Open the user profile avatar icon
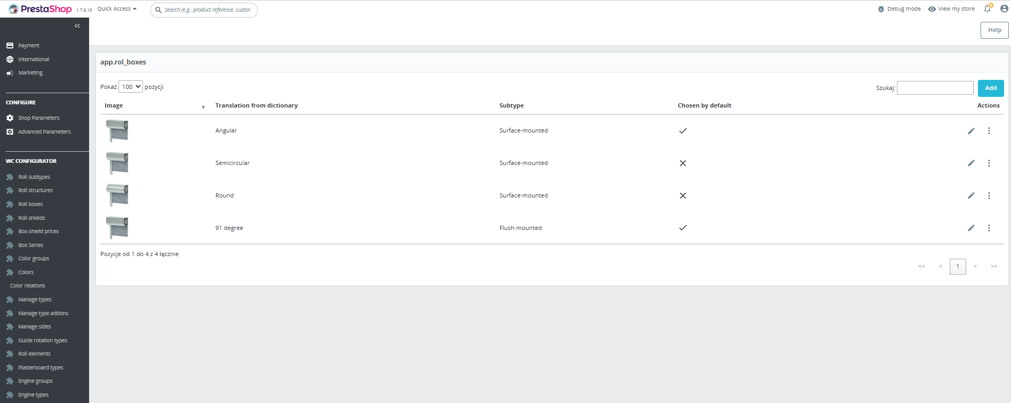1011x403 pixels. (x=1004, y=9)
